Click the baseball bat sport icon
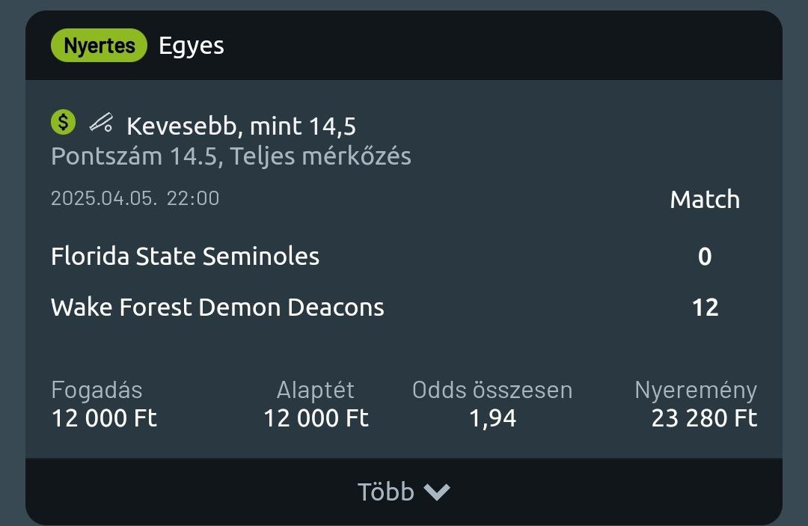The image size is (808, 526). (x=101, y=123)
